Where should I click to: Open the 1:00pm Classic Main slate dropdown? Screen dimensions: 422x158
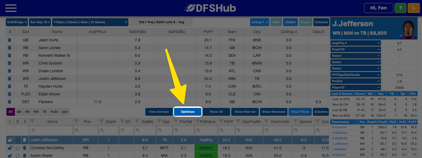point(90,22)
